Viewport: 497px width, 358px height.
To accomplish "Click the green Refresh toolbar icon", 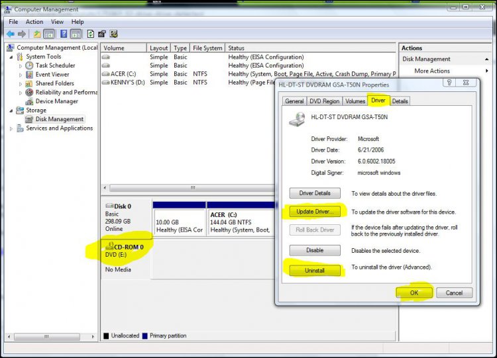I will 91,34.
